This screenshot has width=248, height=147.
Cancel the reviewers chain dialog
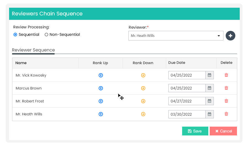point(223,131)
